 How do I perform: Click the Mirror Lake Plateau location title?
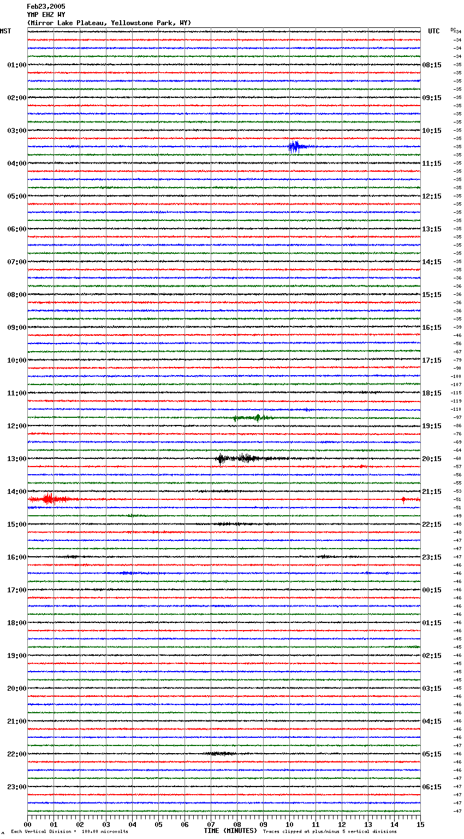click(109, 23)
